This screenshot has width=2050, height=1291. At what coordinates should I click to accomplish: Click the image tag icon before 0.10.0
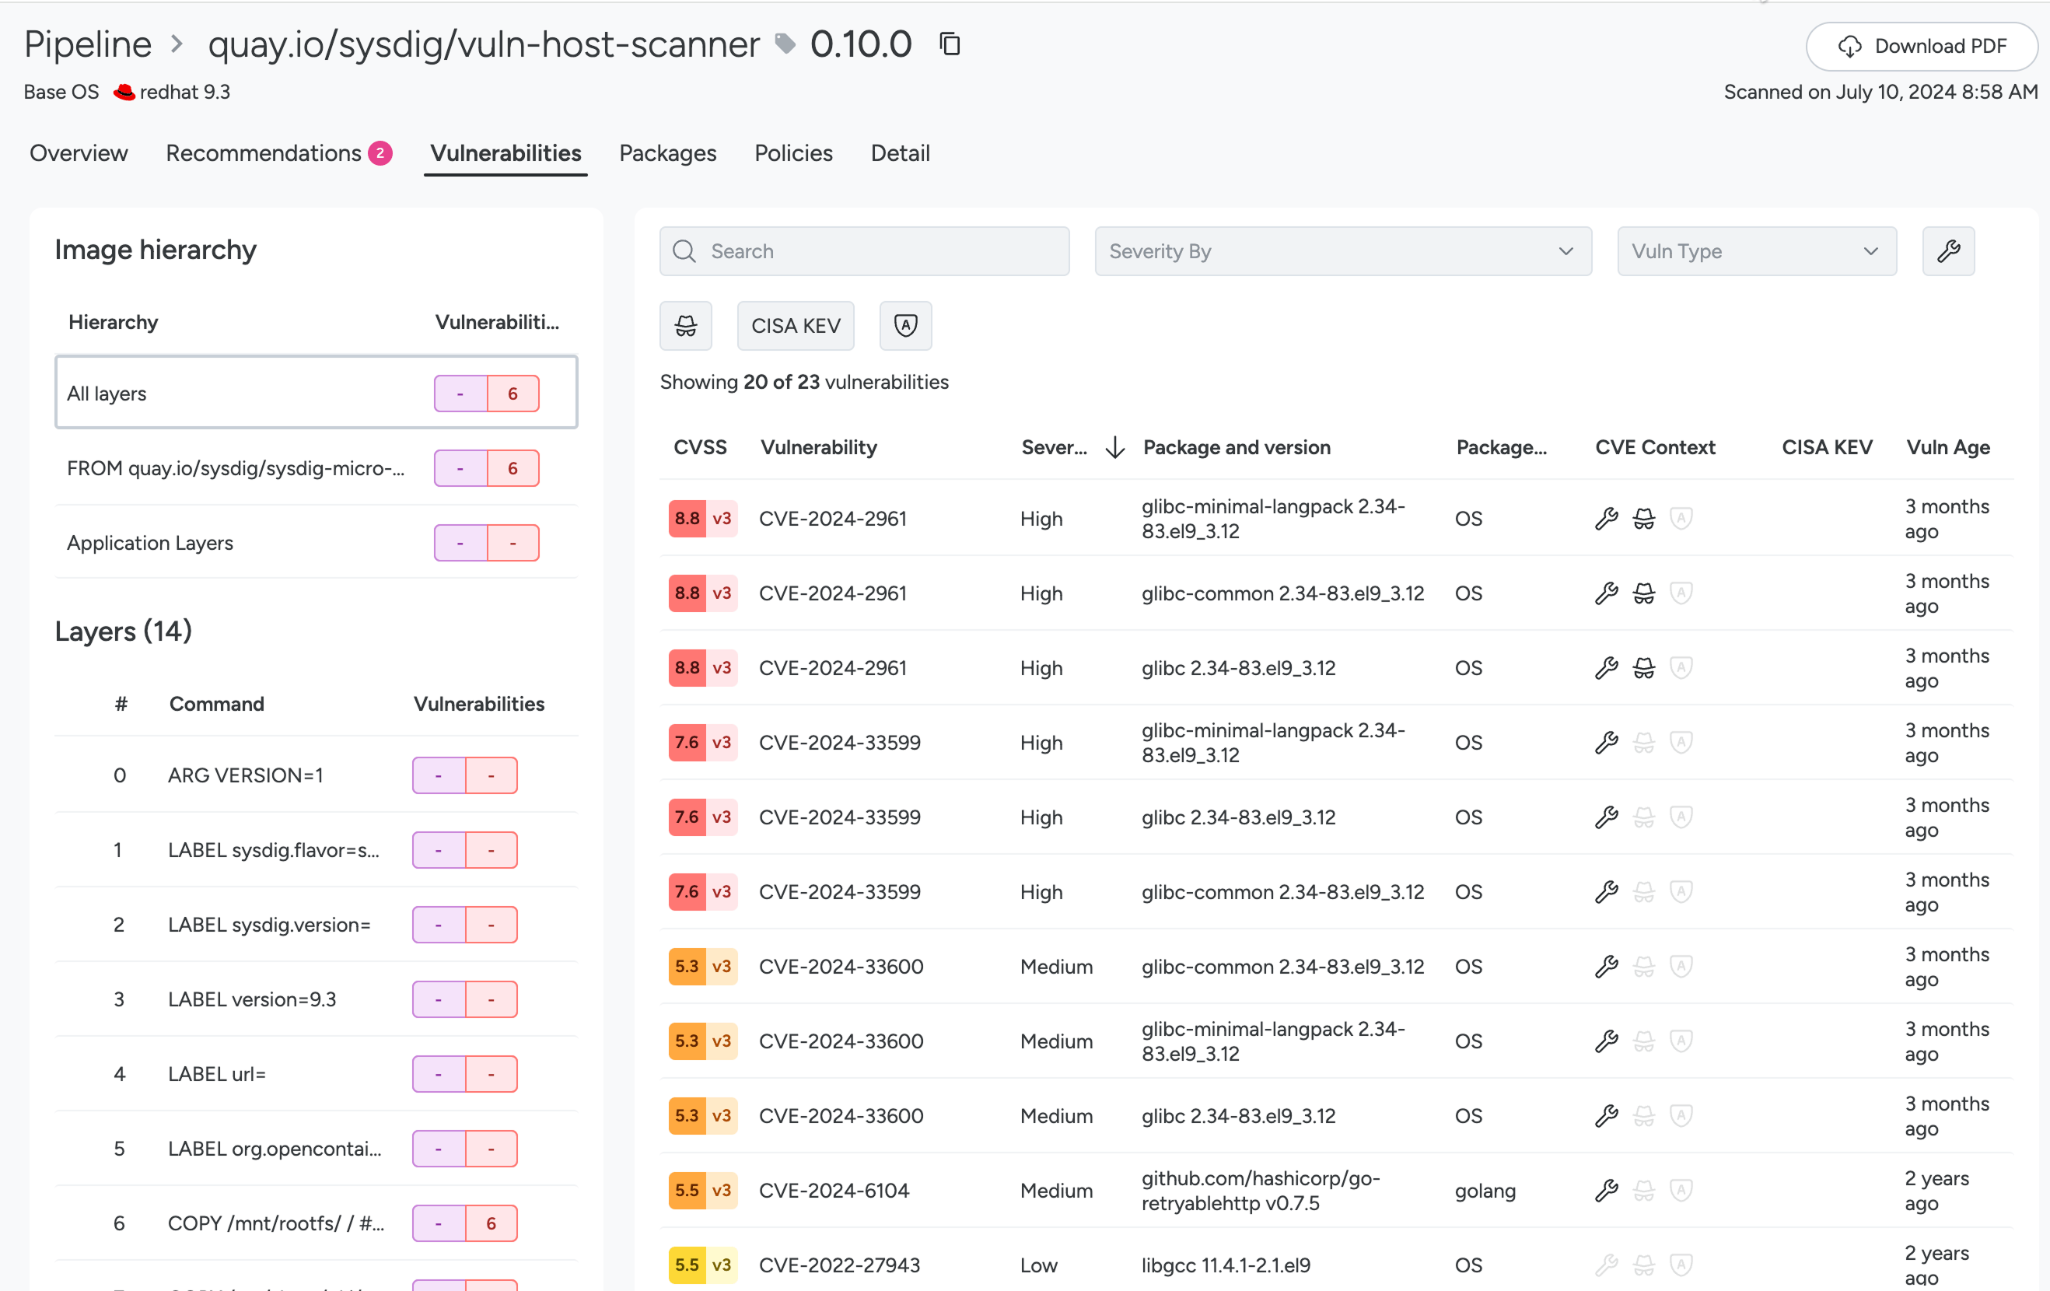[785, 44]
